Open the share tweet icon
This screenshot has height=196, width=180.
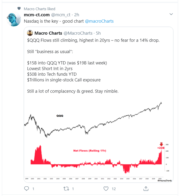146,189
